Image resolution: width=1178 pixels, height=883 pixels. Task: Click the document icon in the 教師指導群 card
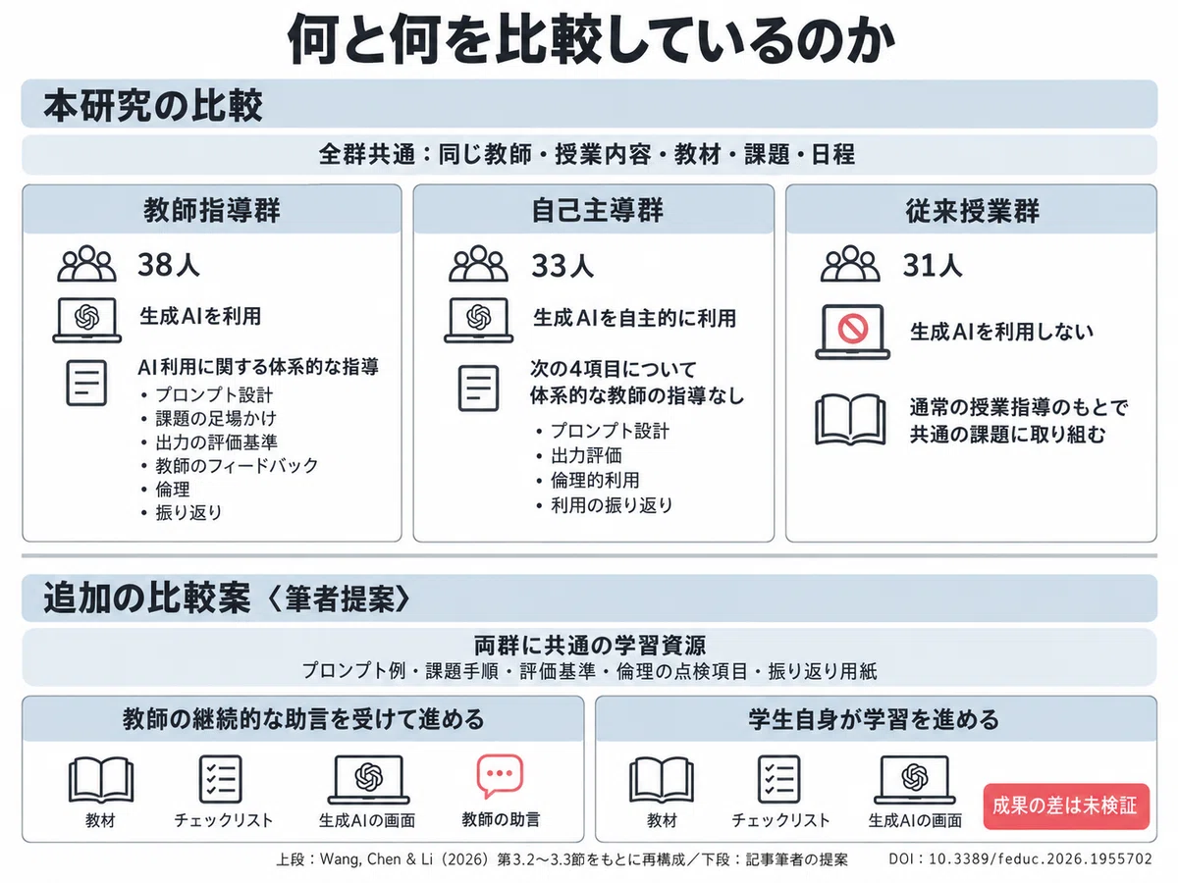86,383
